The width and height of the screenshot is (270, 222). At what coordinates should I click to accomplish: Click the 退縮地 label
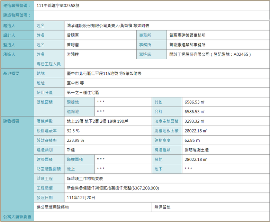[73, 112]
